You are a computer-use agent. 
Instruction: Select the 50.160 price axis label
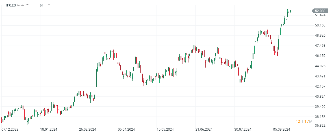[320, 25]
